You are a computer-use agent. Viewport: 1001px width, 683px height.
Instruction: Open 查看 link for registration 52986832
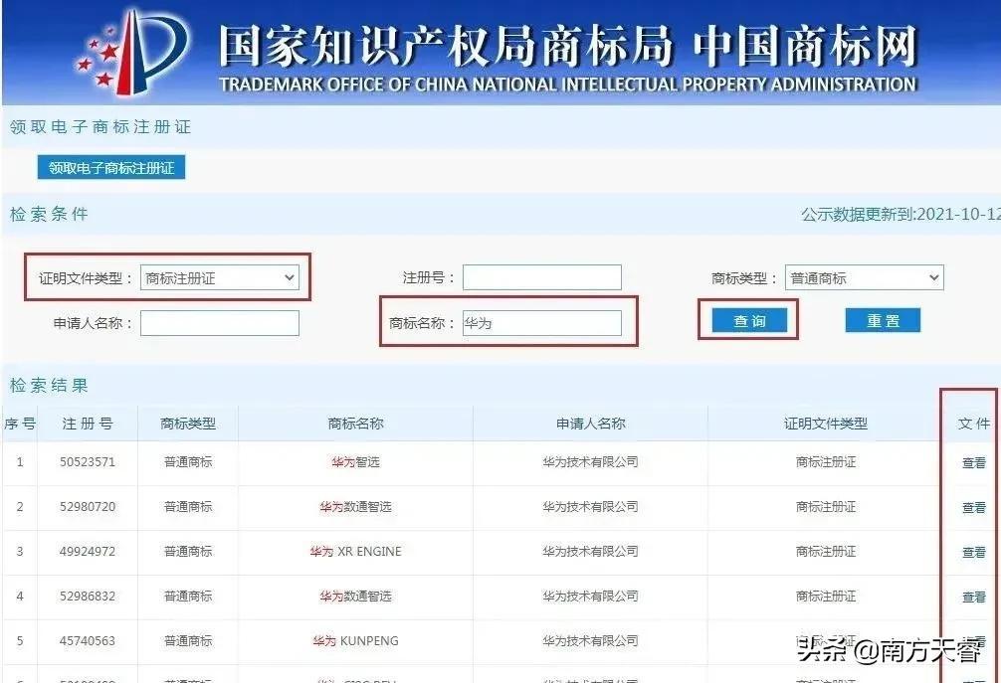[x=973, y=597]
